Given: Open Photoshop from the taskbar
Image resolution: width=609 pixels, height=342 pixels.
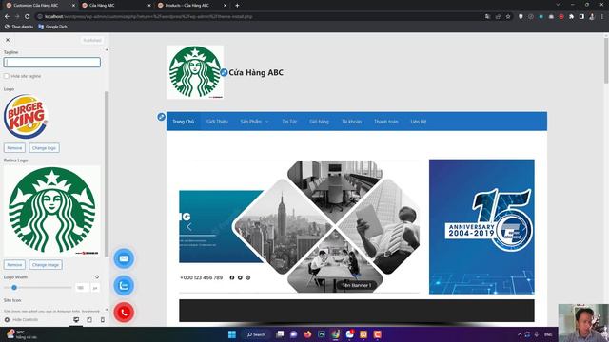Looking at the screenshot, I should click(322, 334).
